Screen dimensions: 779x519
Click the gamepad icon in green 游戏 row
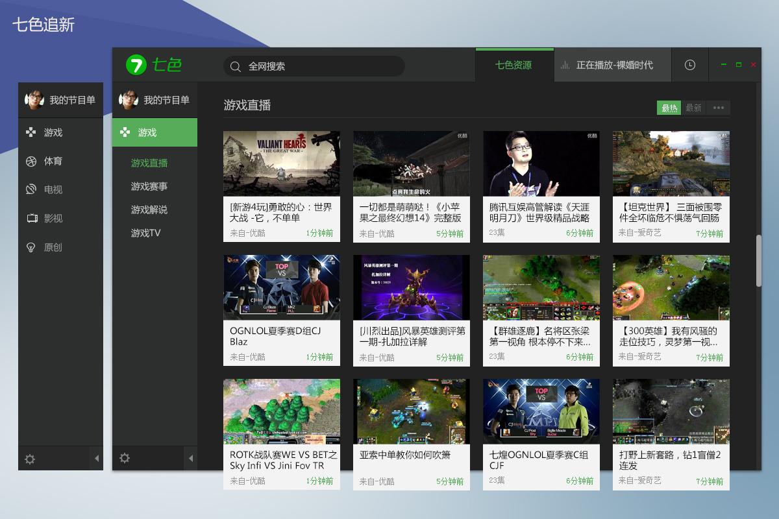pos(125,132)
